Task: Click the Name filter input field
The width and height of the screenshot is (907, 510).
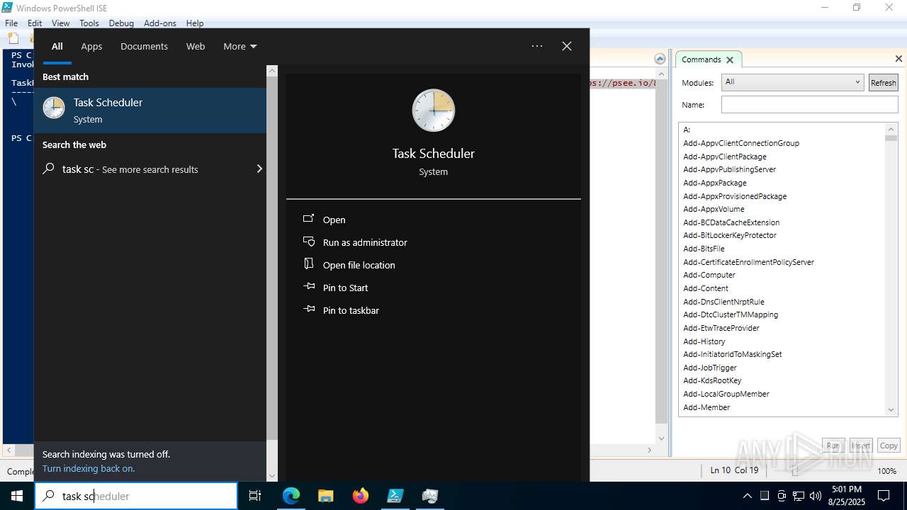Action: [x=809, y=104]
